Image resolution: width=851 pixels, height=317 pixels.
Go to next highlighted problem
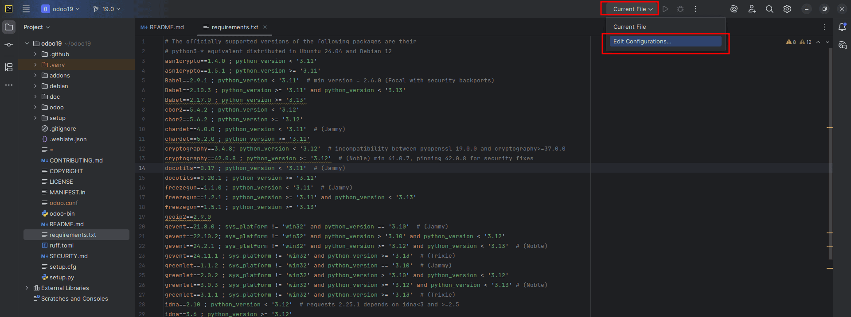coord(828,42)
